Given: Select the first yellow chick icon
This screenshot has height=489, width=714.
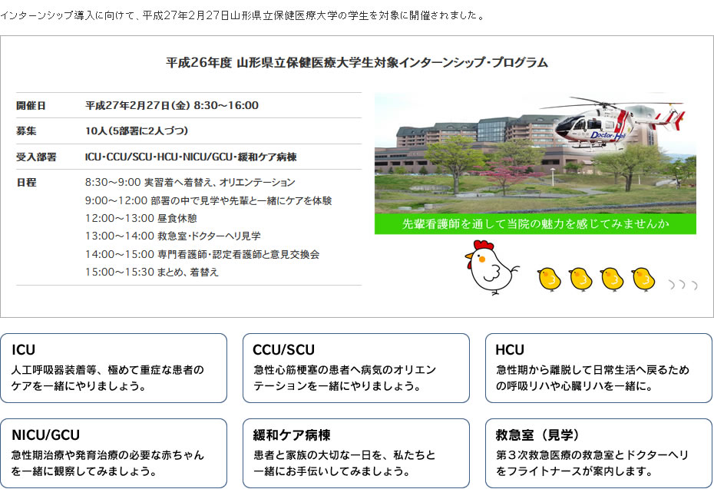Looking at the screenshot, I should (550, 277).
